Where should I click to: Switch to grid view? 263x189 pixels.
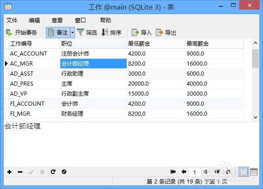click(243, 172)
